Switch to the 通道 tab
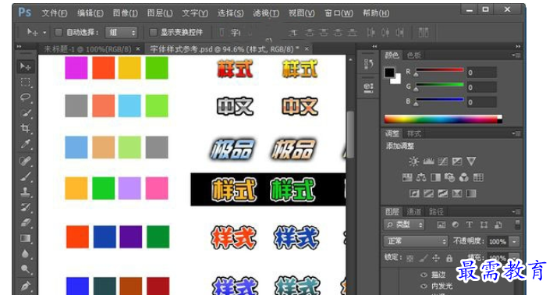 click(413, 211)
